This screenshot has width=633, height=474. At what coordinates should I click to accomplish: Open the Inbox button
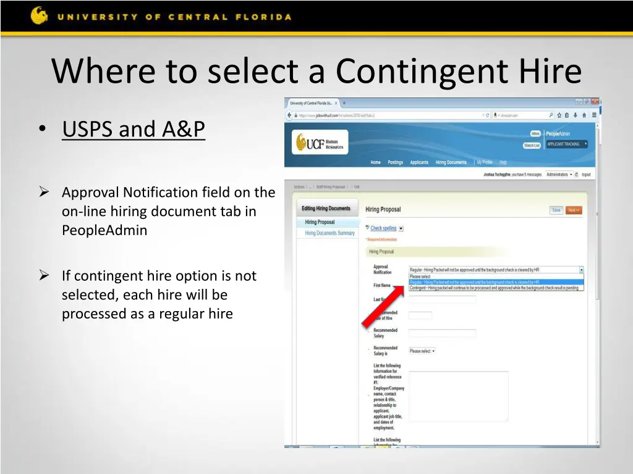[x=535, y=133]
